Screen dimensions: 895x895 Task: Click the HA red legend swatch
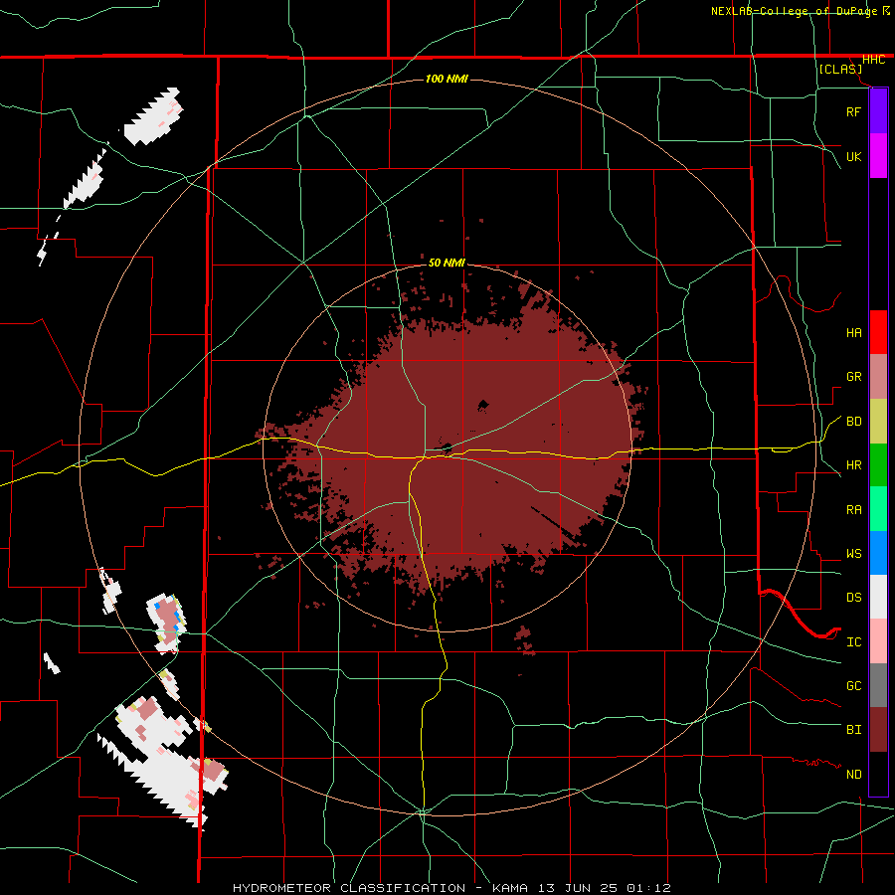pos(878,332)
